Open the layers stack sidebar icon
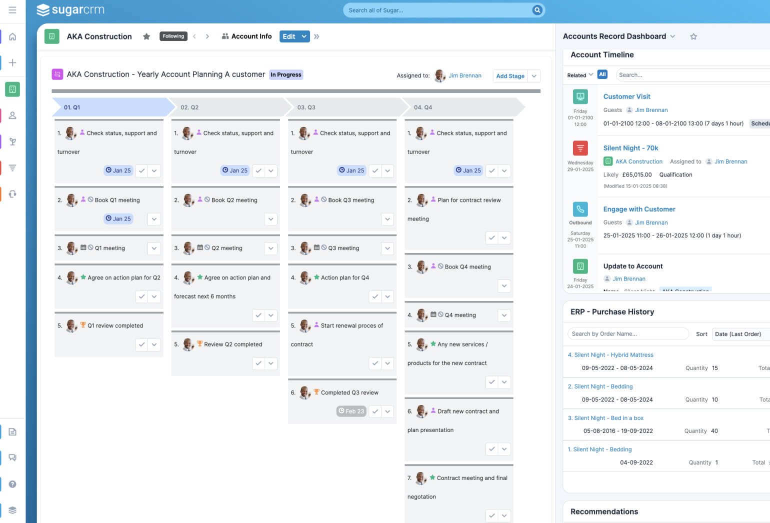 pyautogui.click(x=12, y=510)
